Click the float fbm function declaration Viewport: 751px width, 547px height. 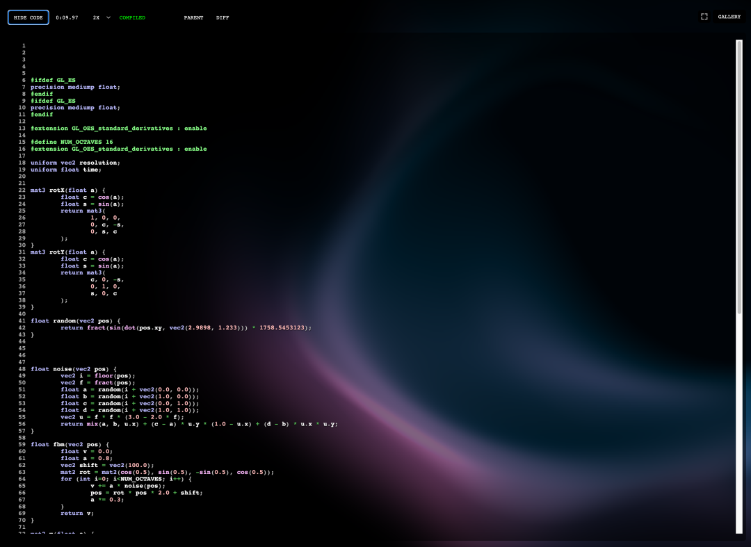click(x=70, y=444)
